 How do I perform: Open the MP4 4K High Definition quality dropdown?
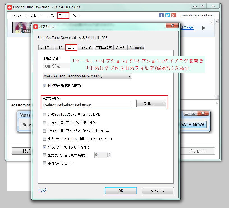click(87, 76)
